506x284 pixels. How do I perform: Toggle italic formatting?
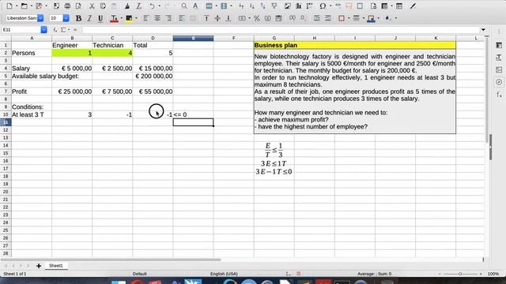tap(89, 18)
